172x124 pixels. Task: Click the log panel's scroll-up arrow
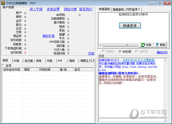165,60
